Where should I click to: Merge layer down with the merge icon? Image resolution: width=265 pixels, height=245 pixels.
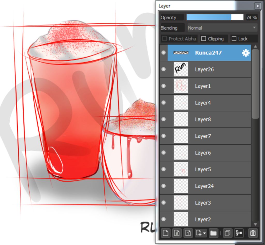tap(239, 233)
